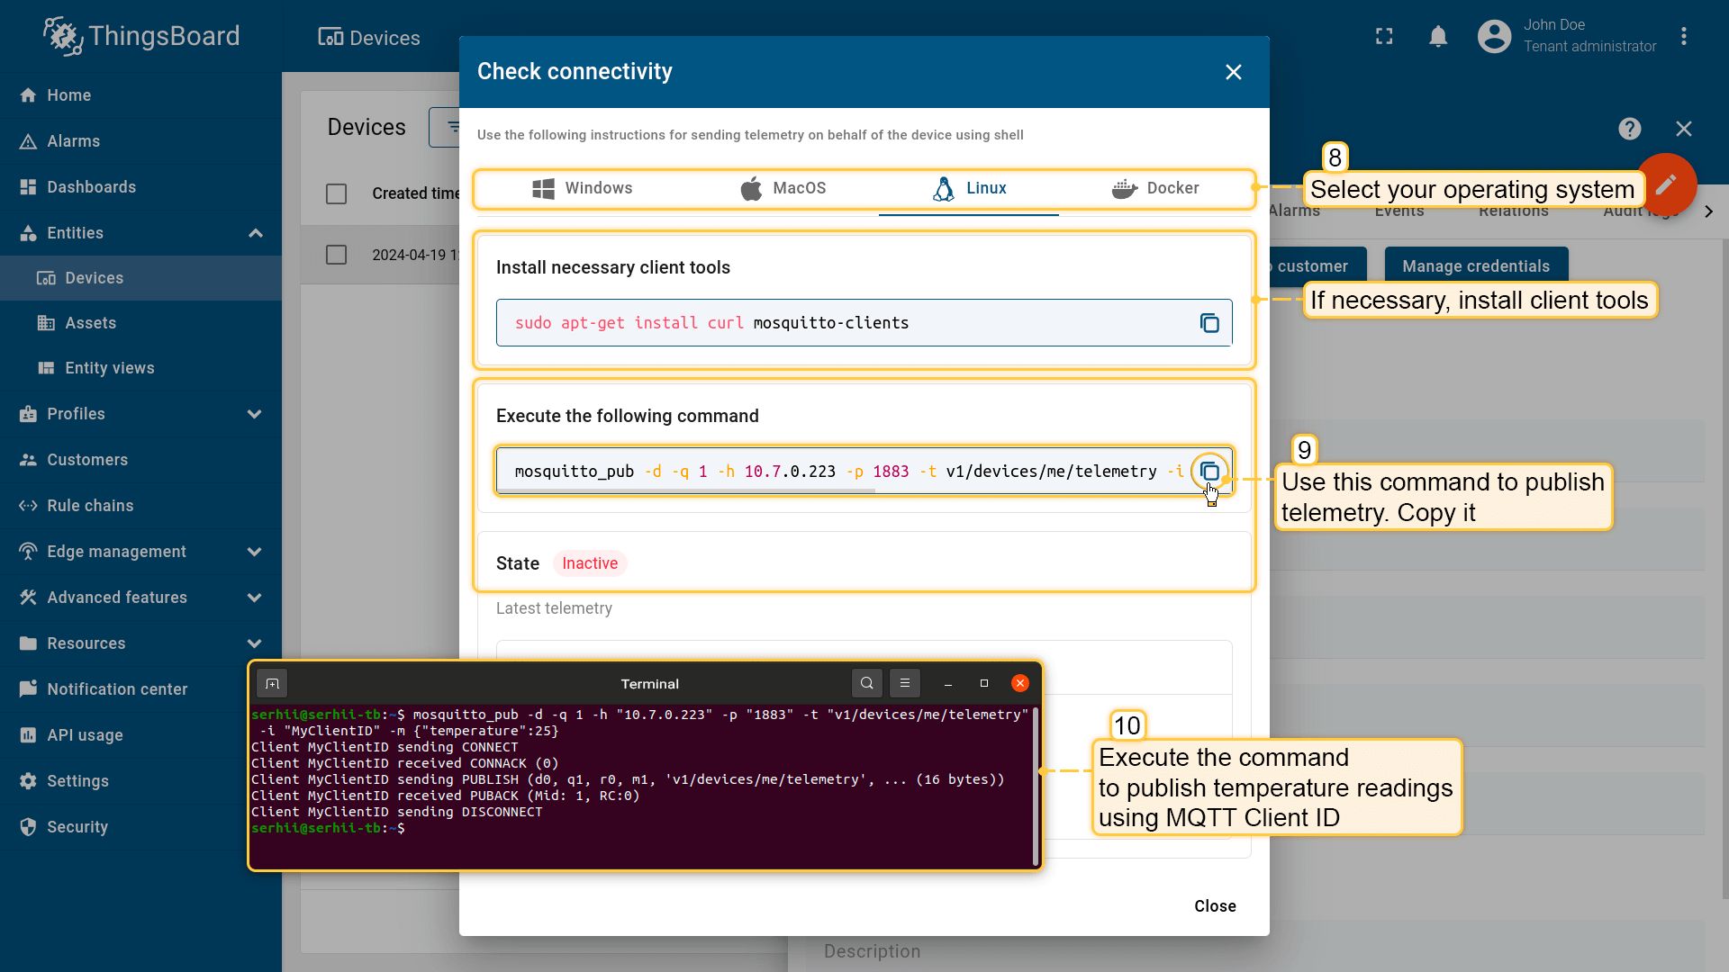This screenshot has width=1729, height=972.
Task: Expand Edge management menu
Action: pyautogui.click(x=255, y=552)
